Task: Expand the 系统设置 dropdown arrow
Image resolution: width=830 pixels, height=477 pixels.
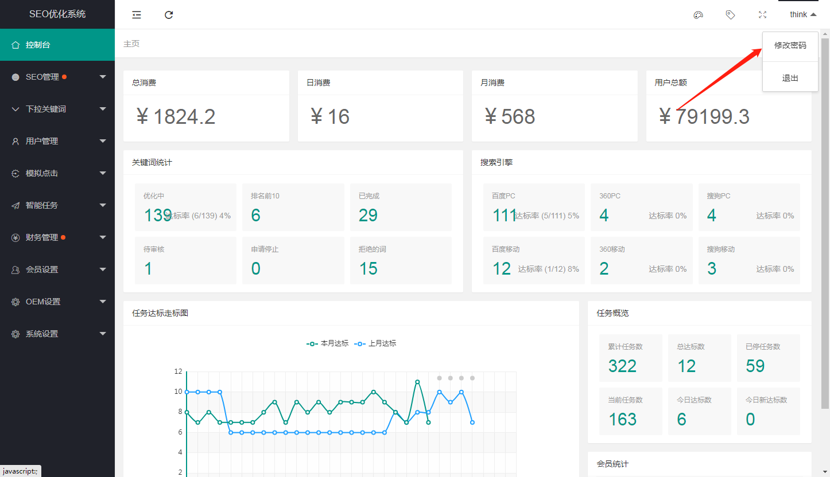Action: tap(103, 334)
